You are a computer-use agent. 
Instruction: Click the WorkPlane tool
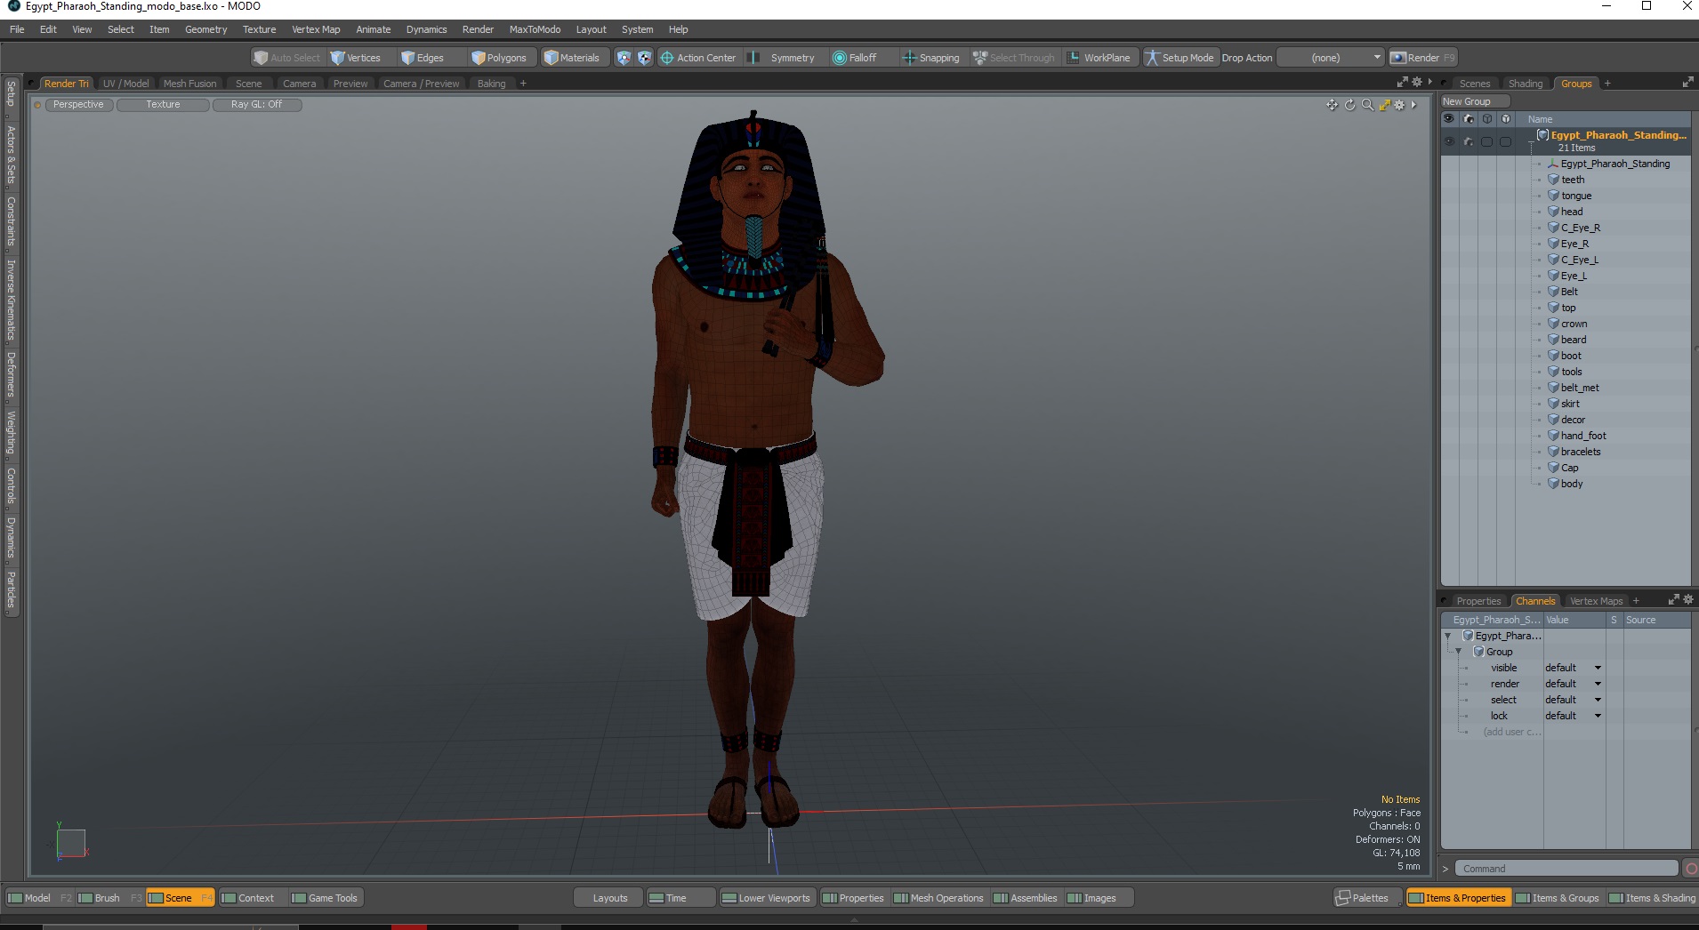click(x=1099, y=58)
